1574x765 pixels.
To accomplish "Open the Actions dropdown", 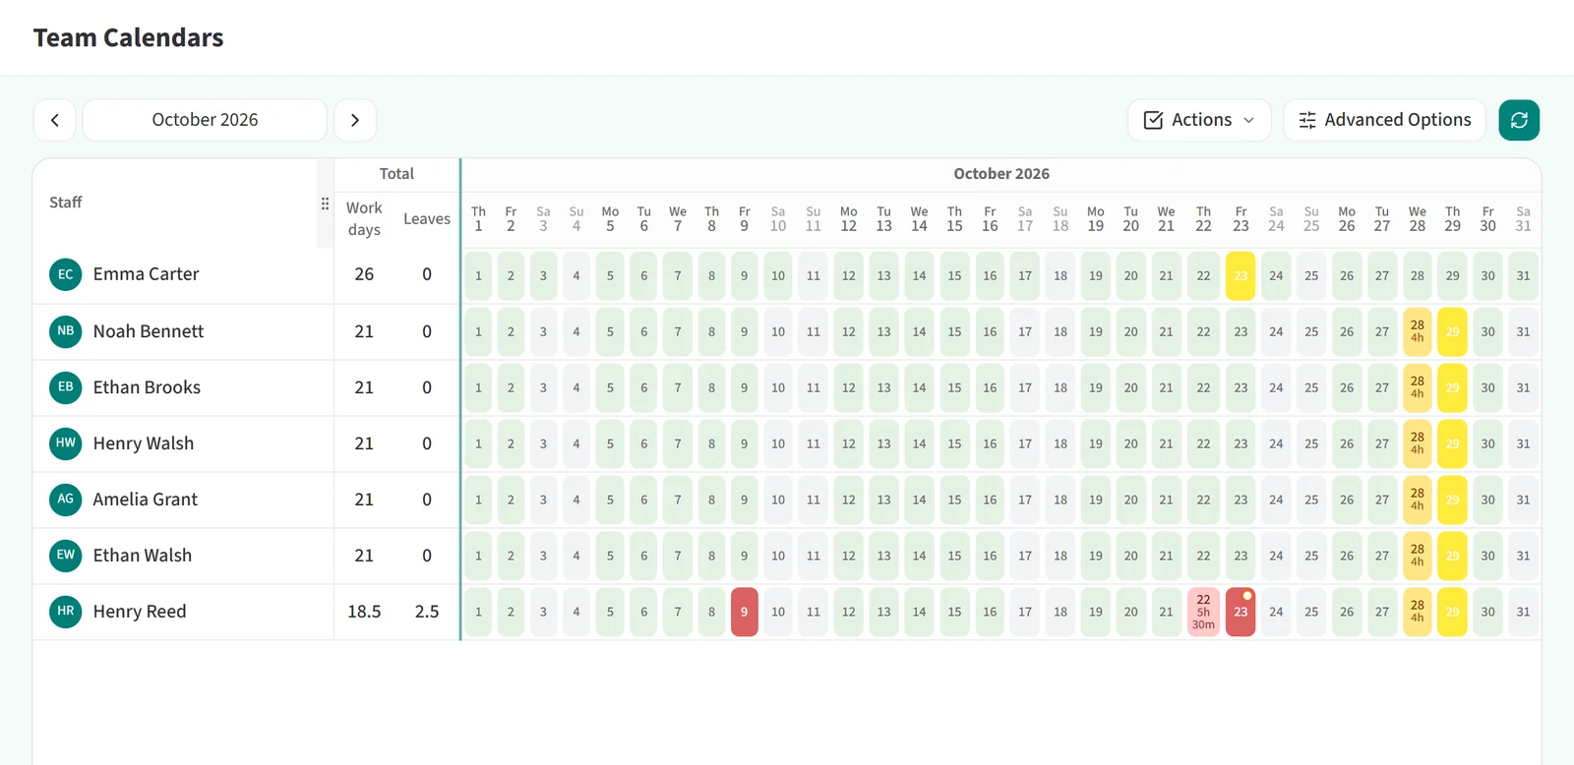I will click(1199, 120).
